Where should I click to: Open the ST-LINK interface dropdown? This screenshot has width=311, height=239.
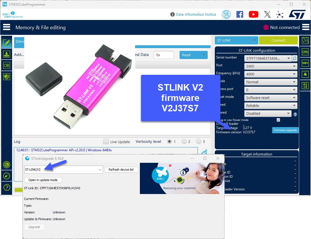point(236,40)
